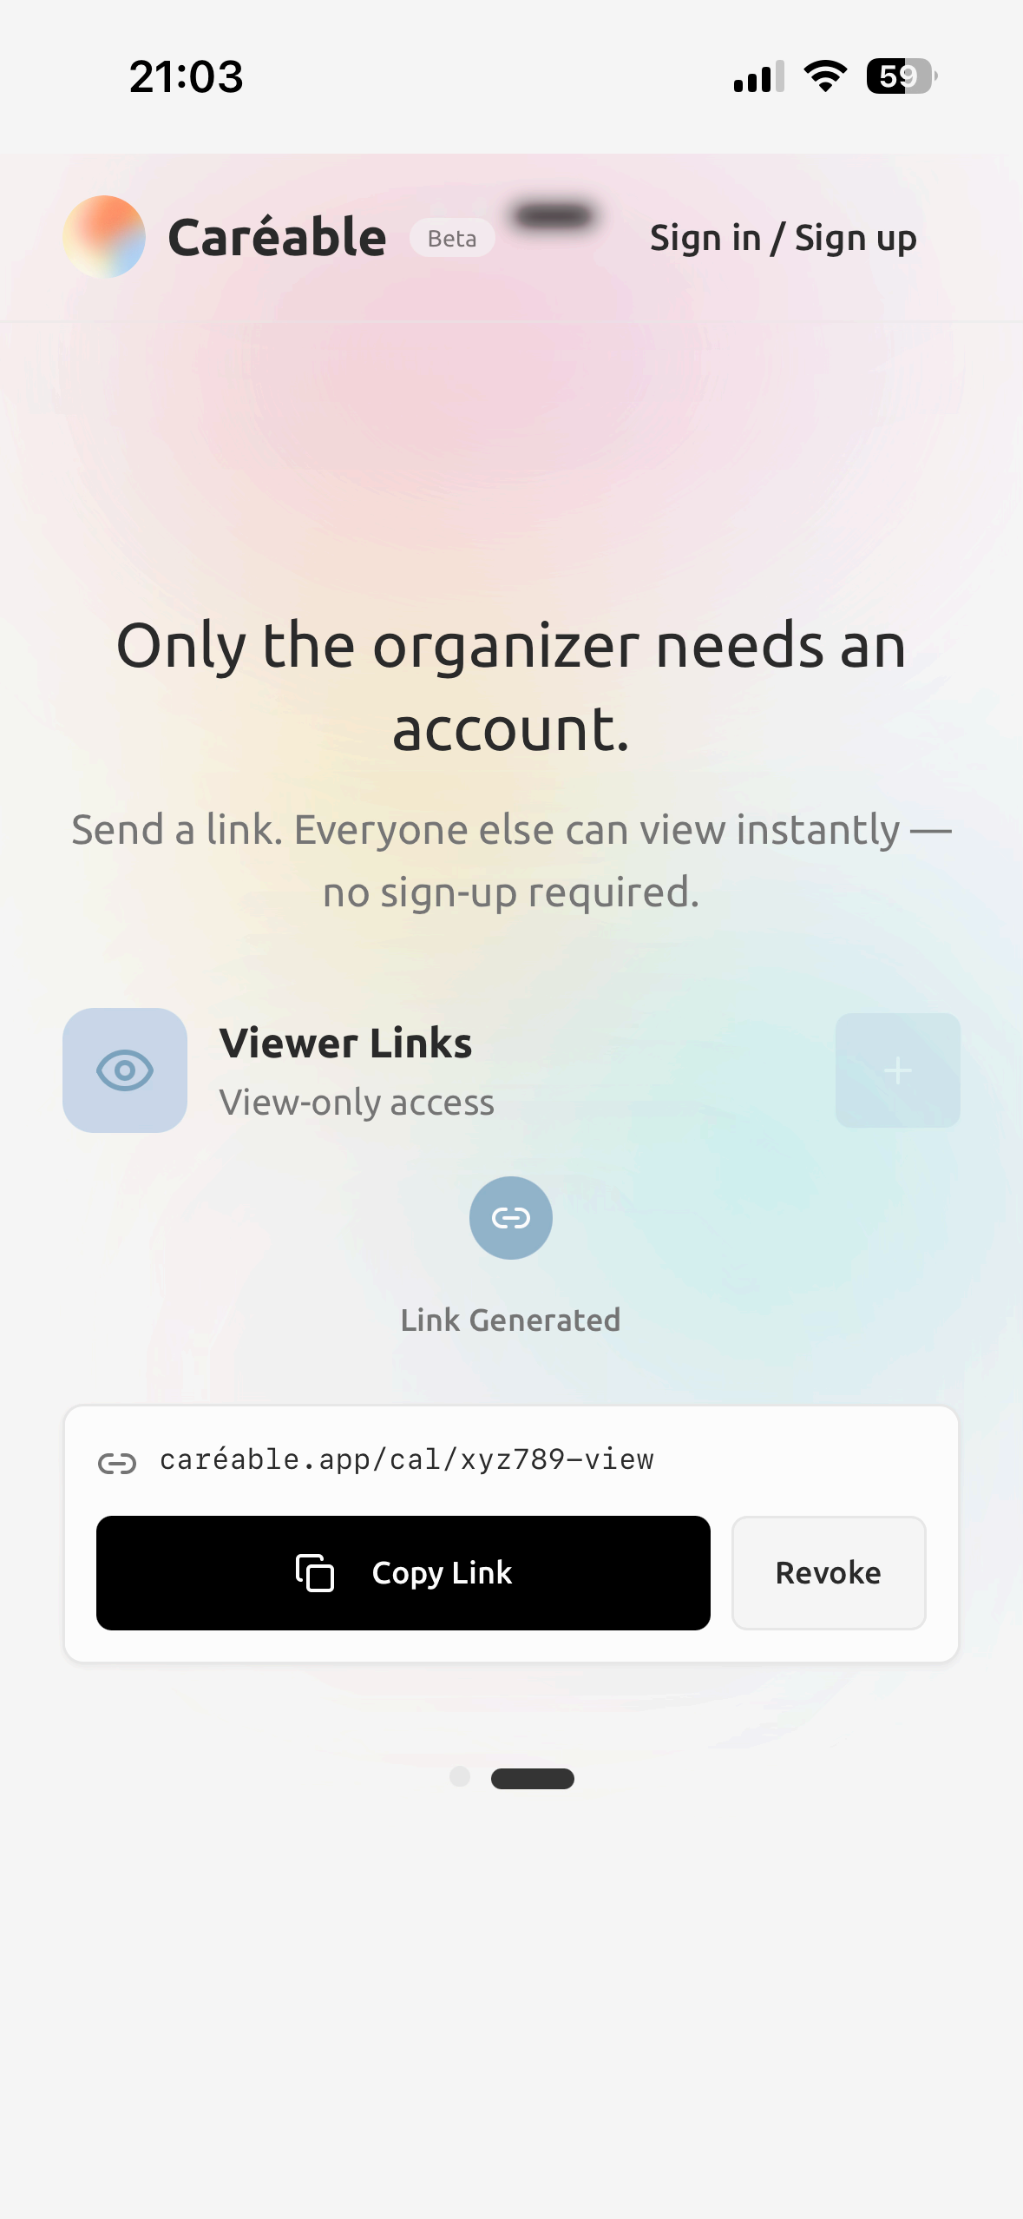Image resolution: width=1023 pixels, height=2219 pixels.
Task: Tap the Caréable gradient logo orb
Action: click(104, 237)
